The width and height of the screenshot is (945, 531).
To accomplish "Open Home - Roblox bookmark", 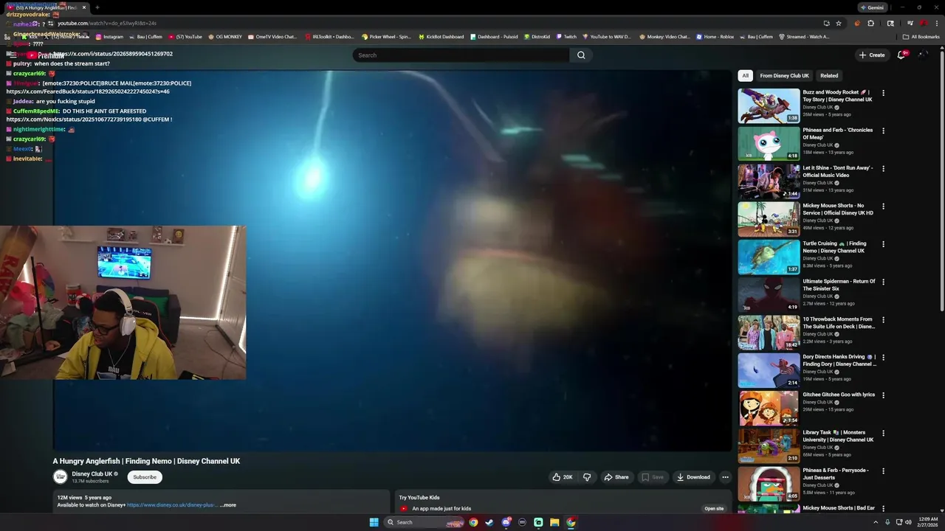I will click(715, 36).
